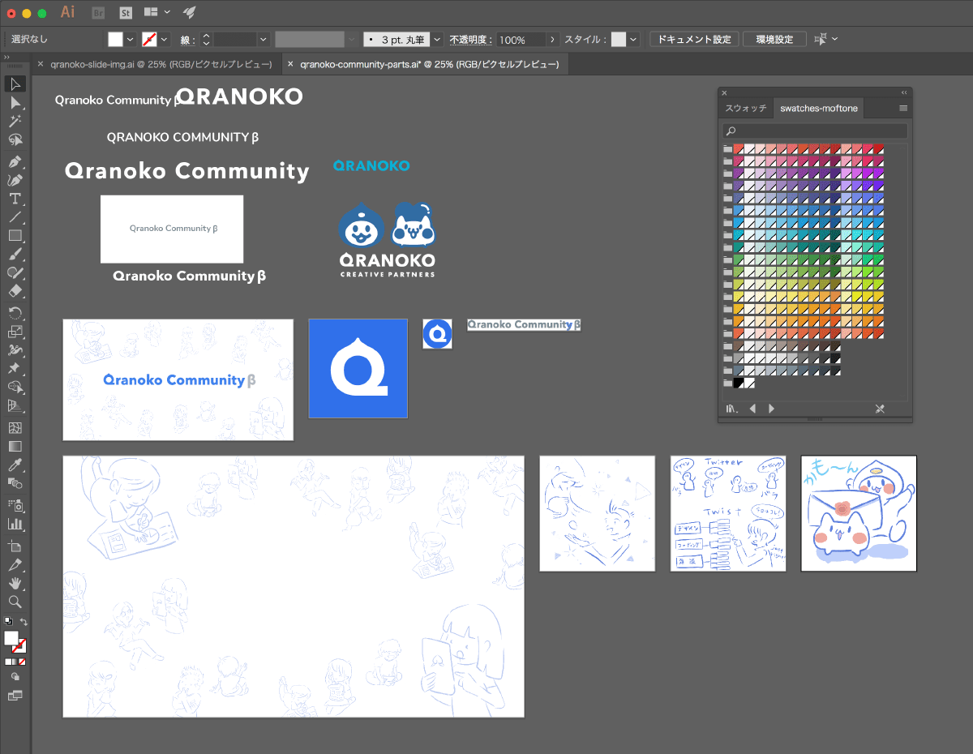Select the Shape Builder tool
Viewport: 973px width, 754px height.
(x=15, y=387)
